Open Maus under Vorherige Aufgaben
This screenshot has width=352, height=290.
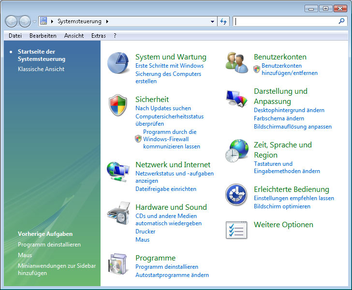[25, 255]
